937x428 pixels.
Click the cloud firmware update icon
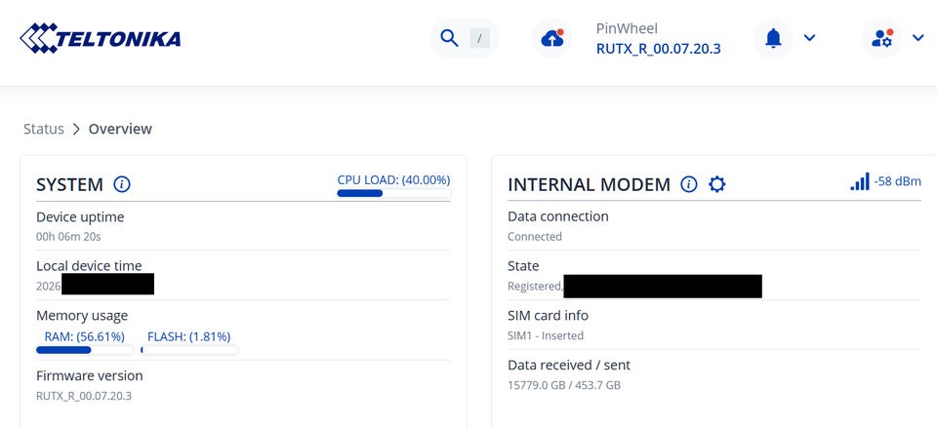[552, 38]
